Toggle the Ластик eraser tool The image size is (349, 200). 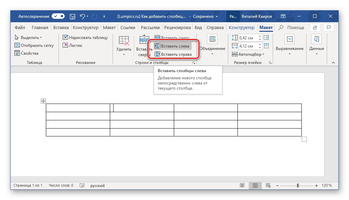[x=72, y=45]
